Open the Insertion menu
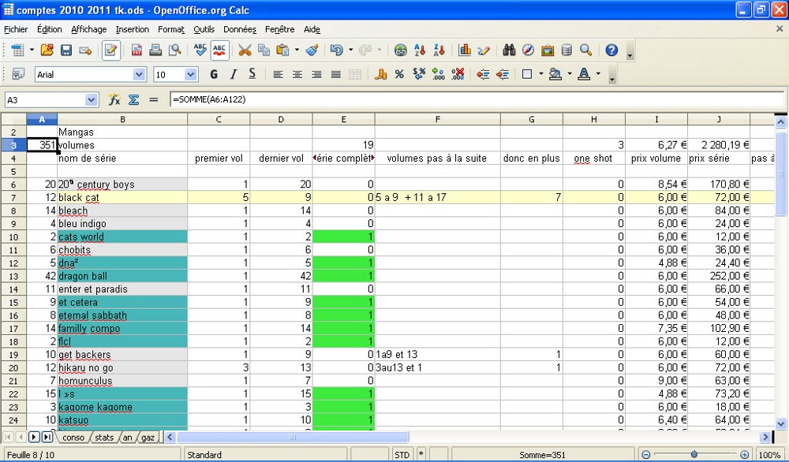The height and width of the screenshot is (462, 789). pos(133,30)
